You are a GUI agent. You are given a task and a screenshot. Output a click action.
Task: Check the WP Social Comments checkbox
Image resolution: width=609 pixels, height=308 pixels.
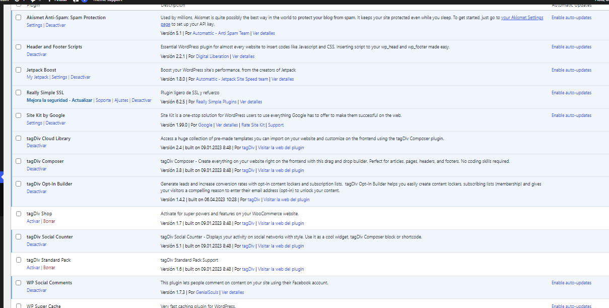[19, 283]
